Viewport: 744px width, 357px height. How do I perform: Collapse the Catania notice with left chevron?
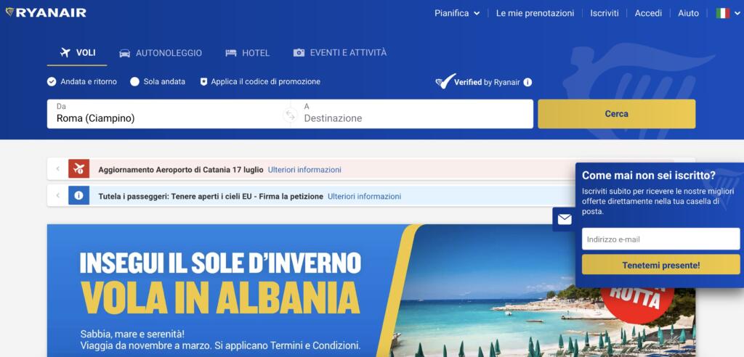[58, 169]
